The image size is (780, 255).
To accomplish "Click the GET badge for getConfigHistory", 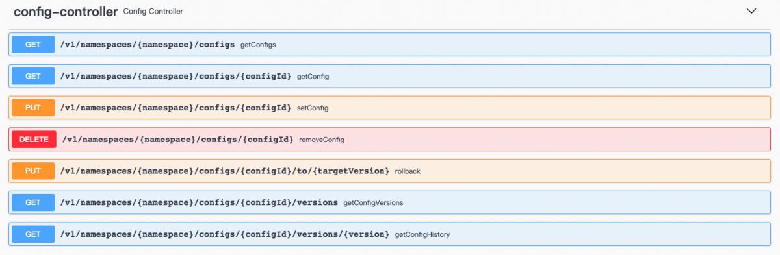I will [33, 234].
